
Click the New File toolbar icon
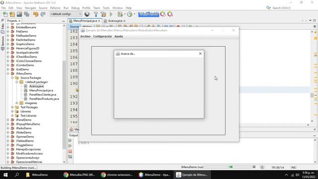5,14
